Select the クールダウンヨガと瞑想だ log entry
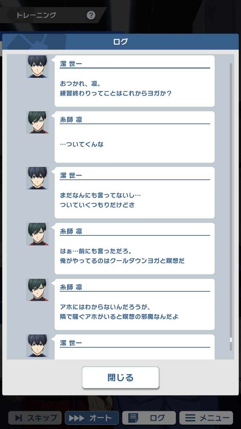 pyautogui.click(x=135, y=249)
